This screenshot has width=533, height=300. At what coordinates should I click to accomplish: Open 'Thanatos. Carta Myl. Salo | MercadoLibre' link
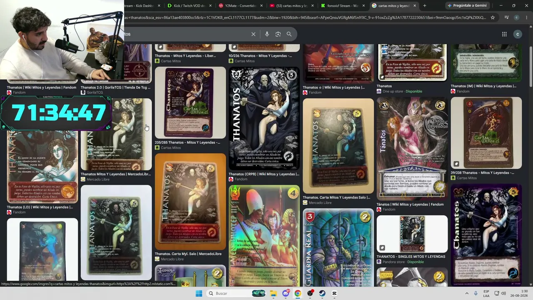coord(188,254)
